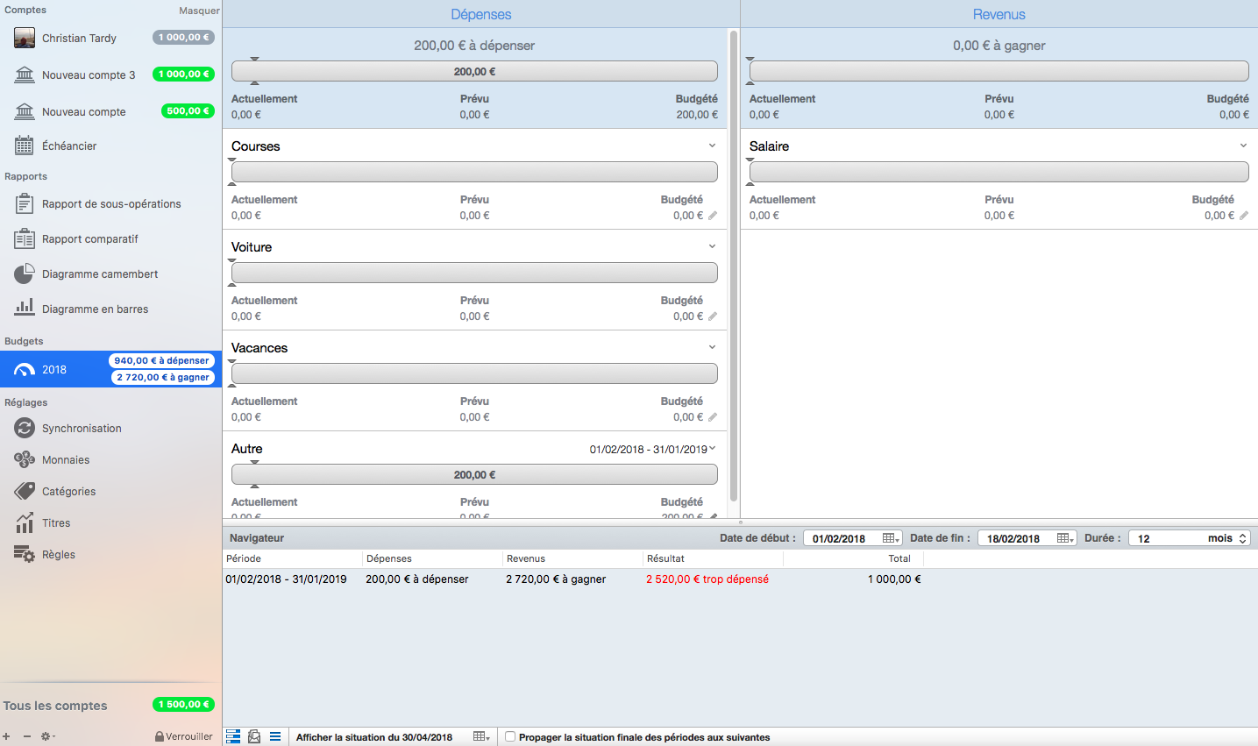Image resolution: width=1258 pixels, height=746 pixels.
Task: Expand the Courses category chevron
Action: [712, 146]
